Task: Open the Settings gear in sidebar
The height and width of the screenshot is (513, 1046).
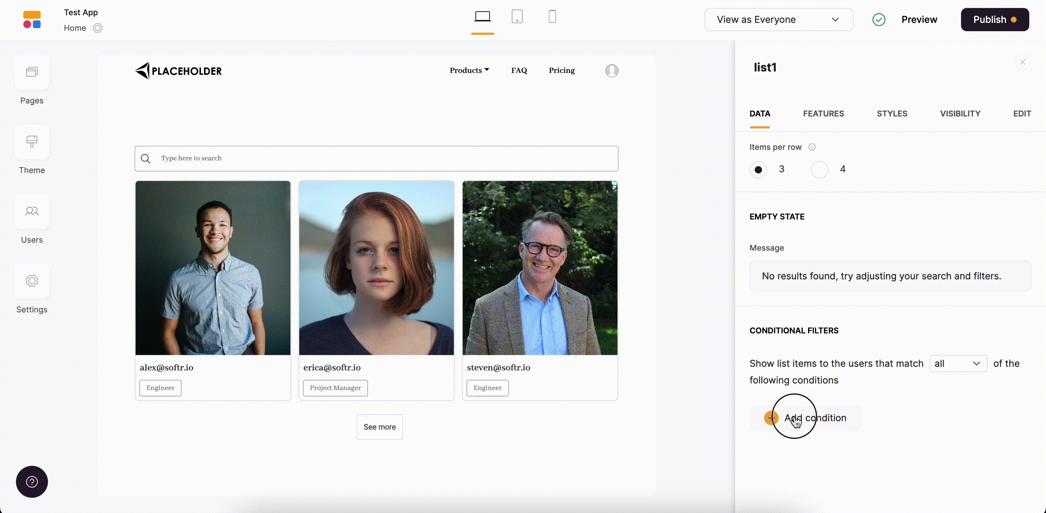Action: pyautogui.click(x=32, y=281)
